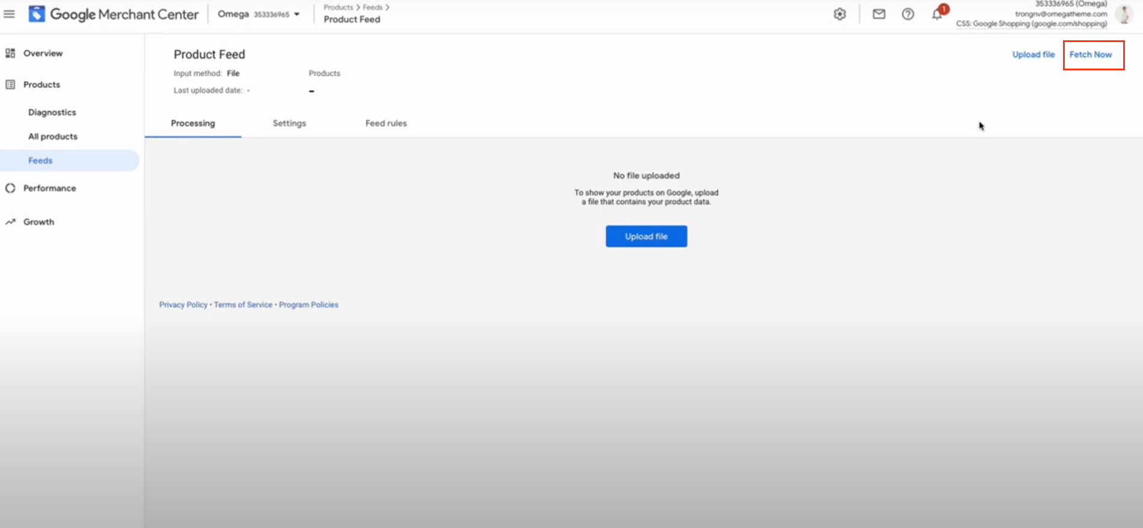Open the mail messages icon
This screenshot has width=1143, height=528.
pos(879,14)
